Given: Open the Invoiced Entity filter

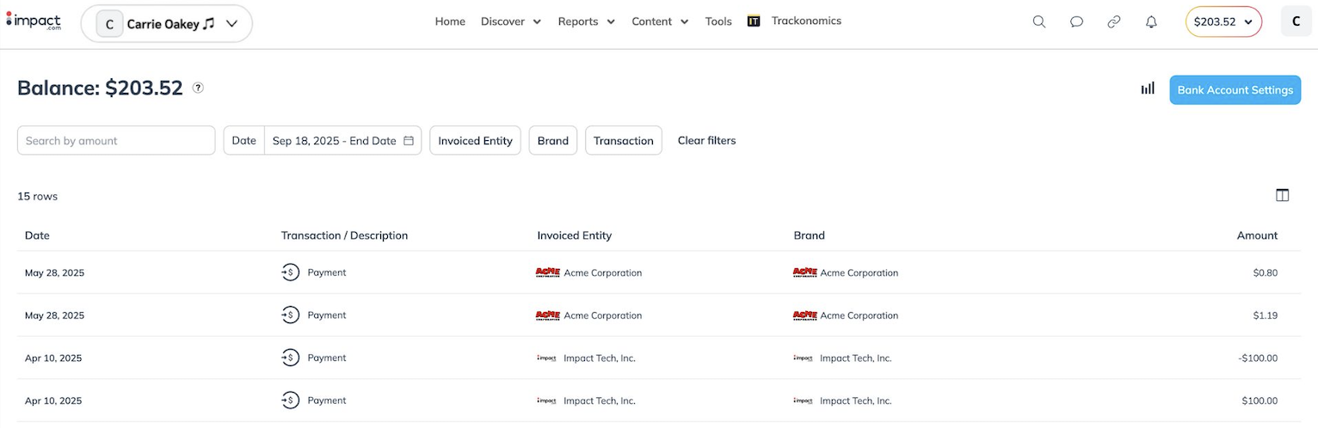Looking at the screenshot, I should pyautogui.click(x=475, y=141).
